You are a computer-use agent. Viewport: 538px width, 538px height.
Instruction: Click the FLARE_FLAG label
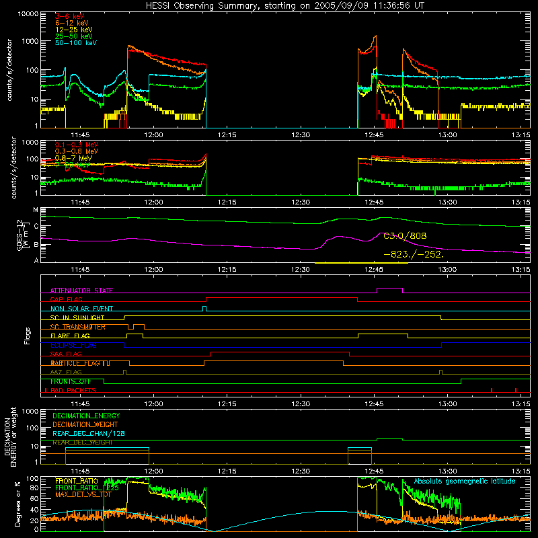click(70, 336)
